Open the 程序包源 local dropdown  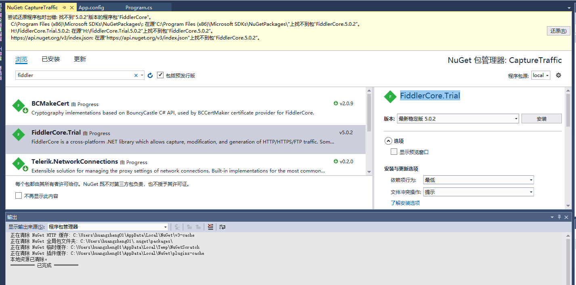click(541, 75)
